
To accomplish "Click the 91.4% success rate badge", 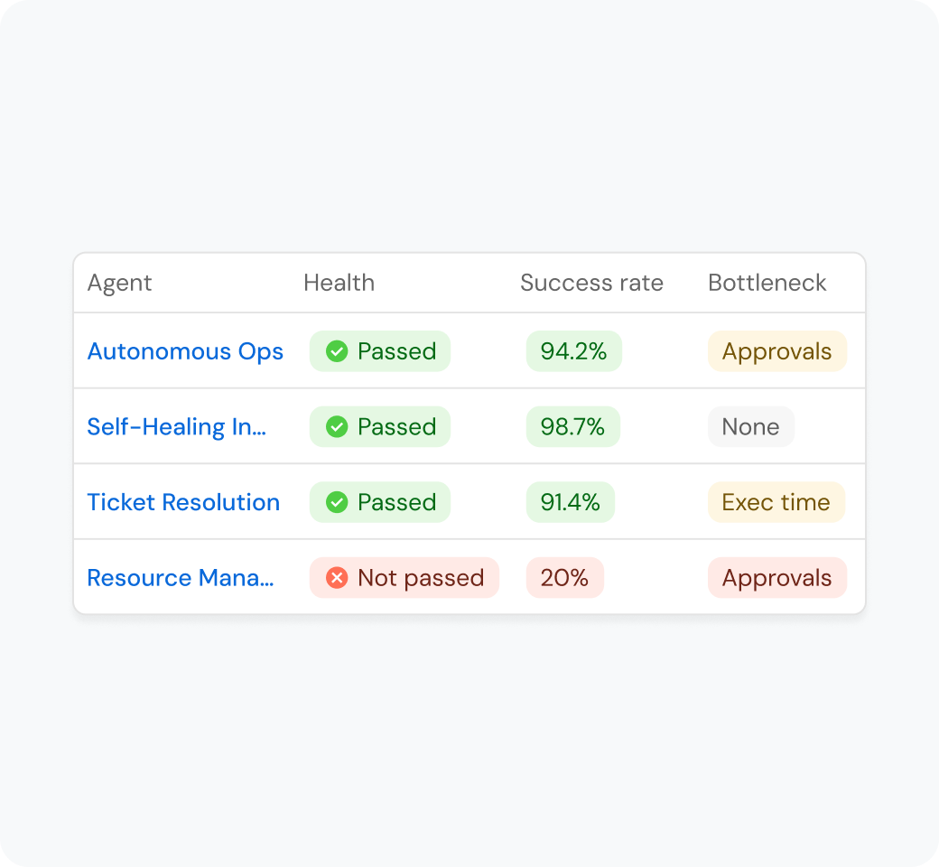I will pos(570,502).
